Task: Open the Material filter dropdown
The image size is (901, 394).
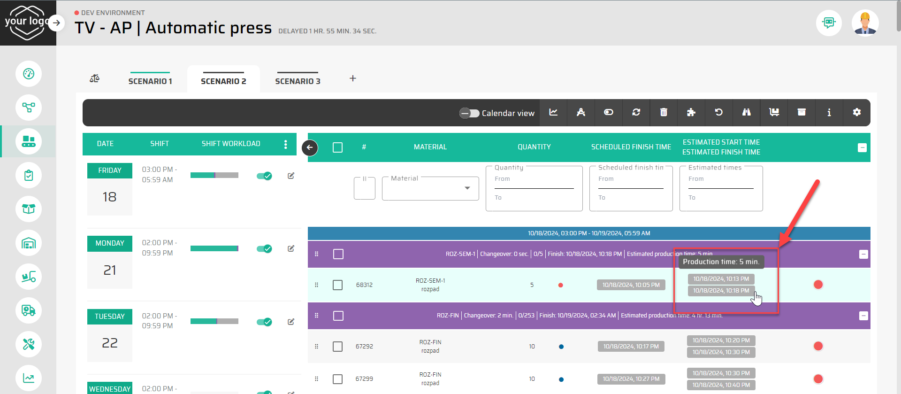Action: pos(430,188)
